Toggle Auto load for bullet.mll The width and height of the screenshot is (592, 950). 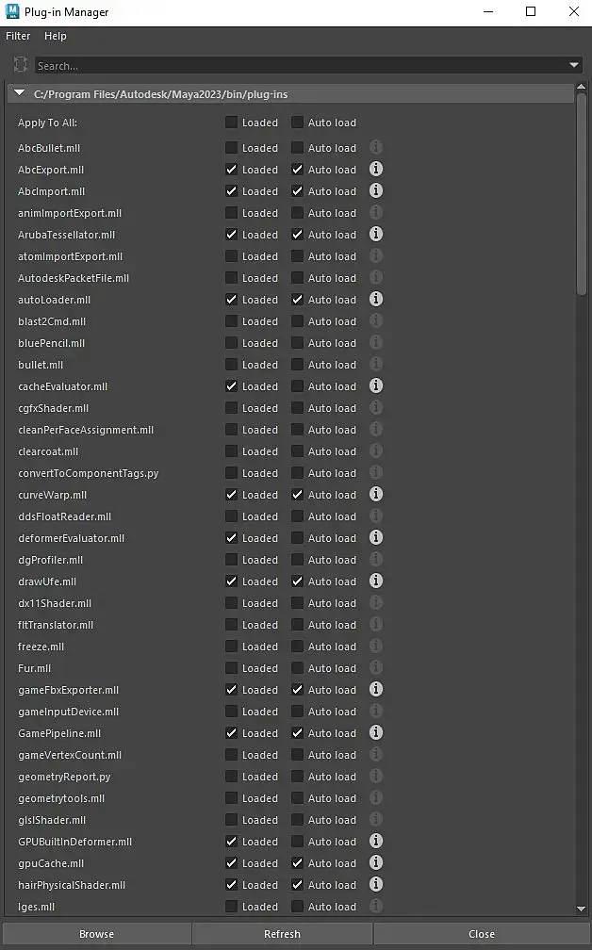(298, 365)
